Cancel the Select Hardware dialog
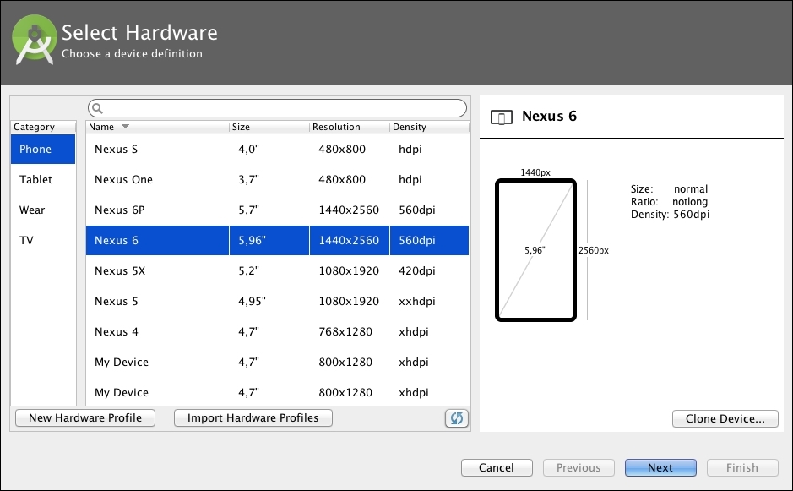The height and width of the screenshot is (491, 793). (497, 467)
